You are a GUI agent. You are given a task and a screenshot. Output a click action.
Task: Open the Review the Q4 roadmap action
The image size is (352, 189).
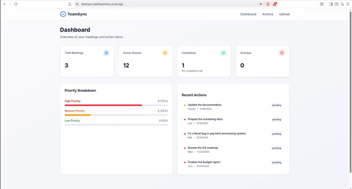point(203,148)
